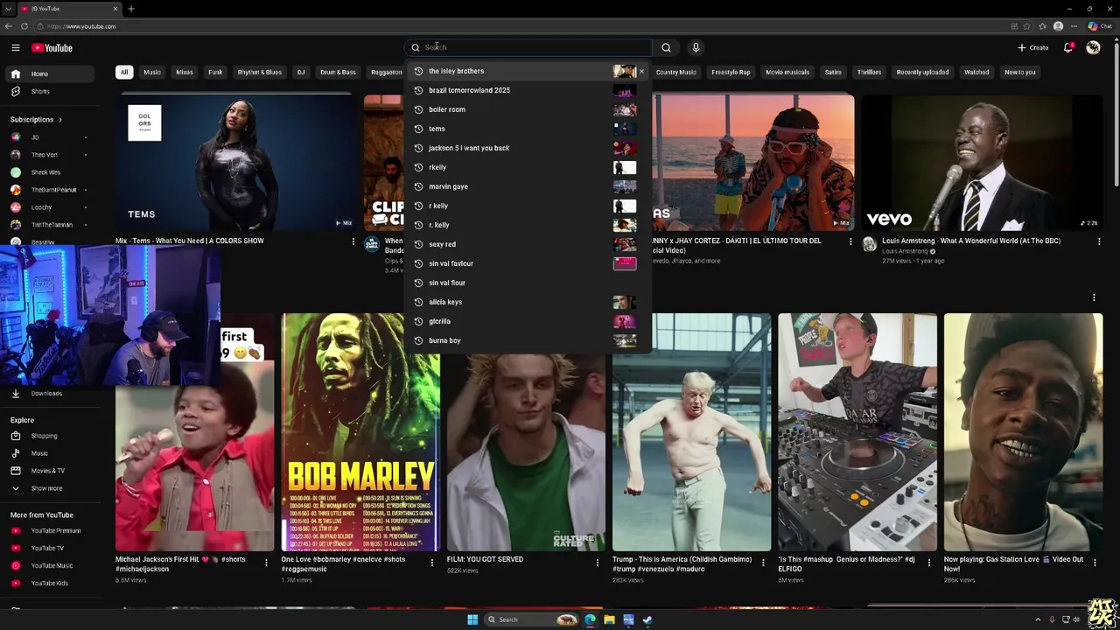This screenshot has width=1120, height=630.
Task: Open Trump This is America short
Action: (691, 432)
